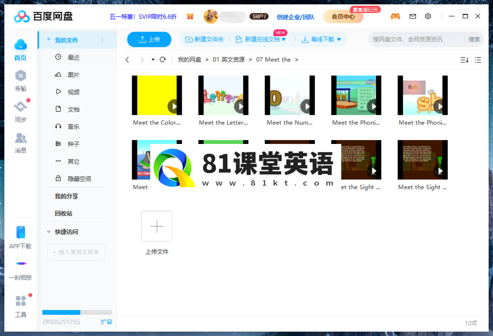Screen dimensions: 493x336
Task: Open the mail envelope icon
Action: (413, 17)
